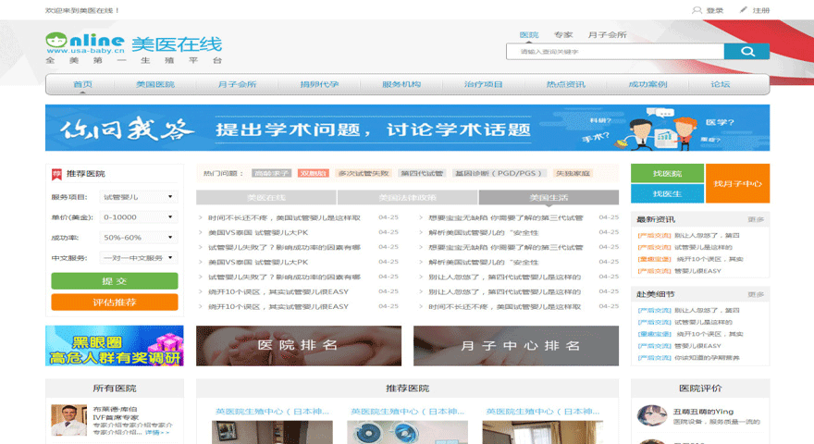Focus the keyword search input field
The width and height of the screenshot is (814, 444).
tap(615, 52)
